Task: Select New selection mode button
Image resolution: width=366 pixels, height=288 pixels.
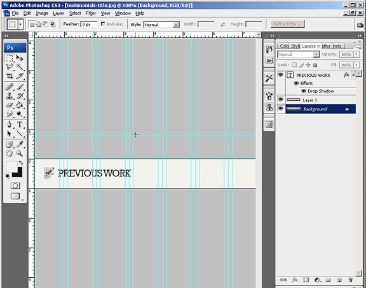Action: point(32,24)
